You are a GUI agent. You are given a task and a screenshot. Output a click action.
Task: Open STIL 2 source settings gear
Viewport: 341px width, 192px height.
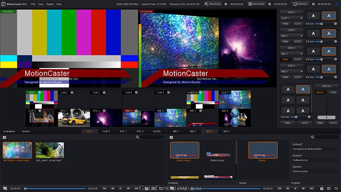click(104, 111)
